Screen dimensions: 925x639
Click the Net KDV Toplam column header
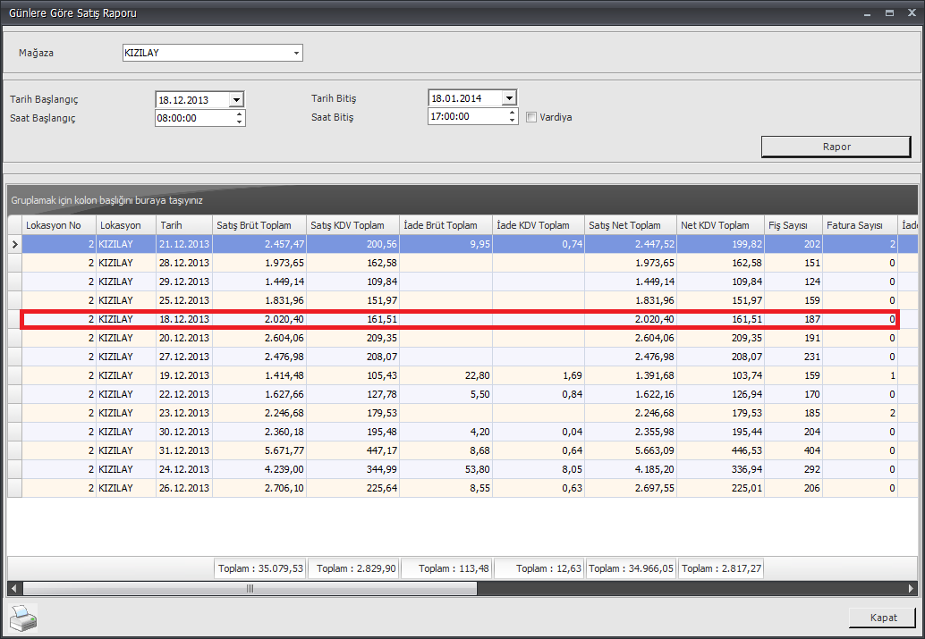tap(720, 225)
